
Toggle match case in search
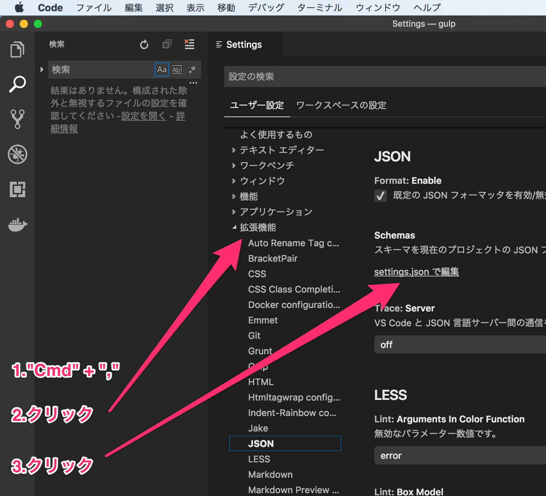[x=162, y=69]
